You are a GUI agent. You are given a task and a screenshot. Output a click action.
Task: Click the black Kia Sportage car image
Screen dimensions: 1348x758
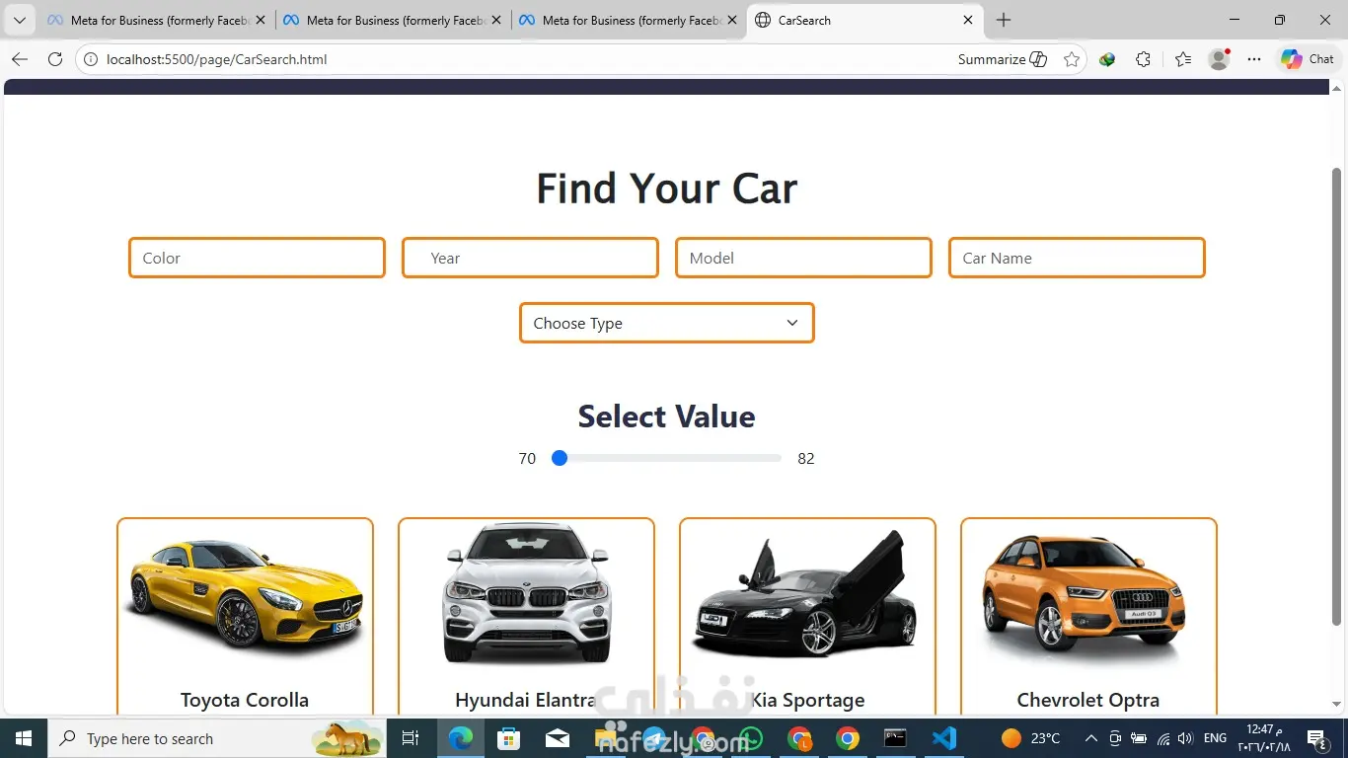[x=804, y=594]
